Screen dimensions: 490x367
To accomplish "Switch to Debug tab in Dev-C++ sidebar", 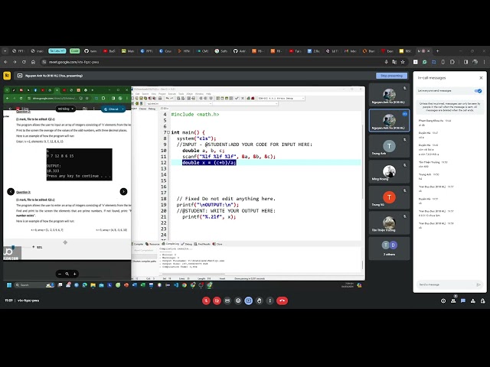I will [x=152, y=109].
